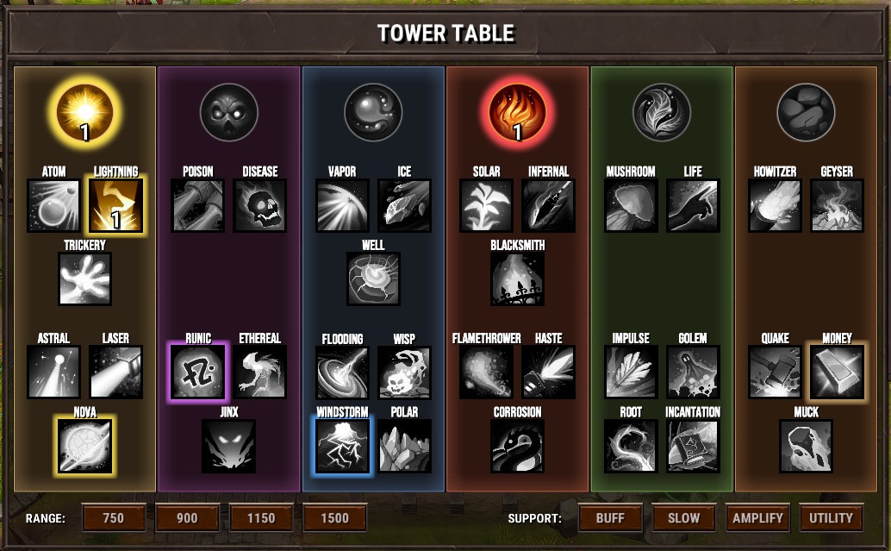
Task: Filter towers by 750 range
Action: coord(114,518)
